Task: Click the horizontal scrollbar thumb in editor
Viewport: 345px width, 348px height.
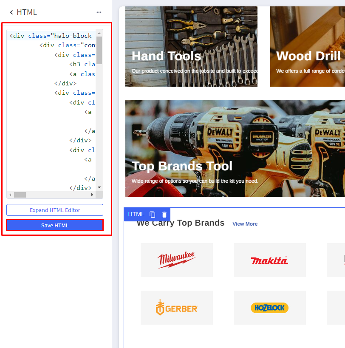Action: coord(20,195)
